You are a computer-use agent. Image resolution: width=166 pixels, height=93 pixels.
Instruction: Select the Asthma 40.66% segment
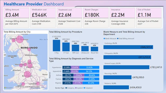point(92,75)
